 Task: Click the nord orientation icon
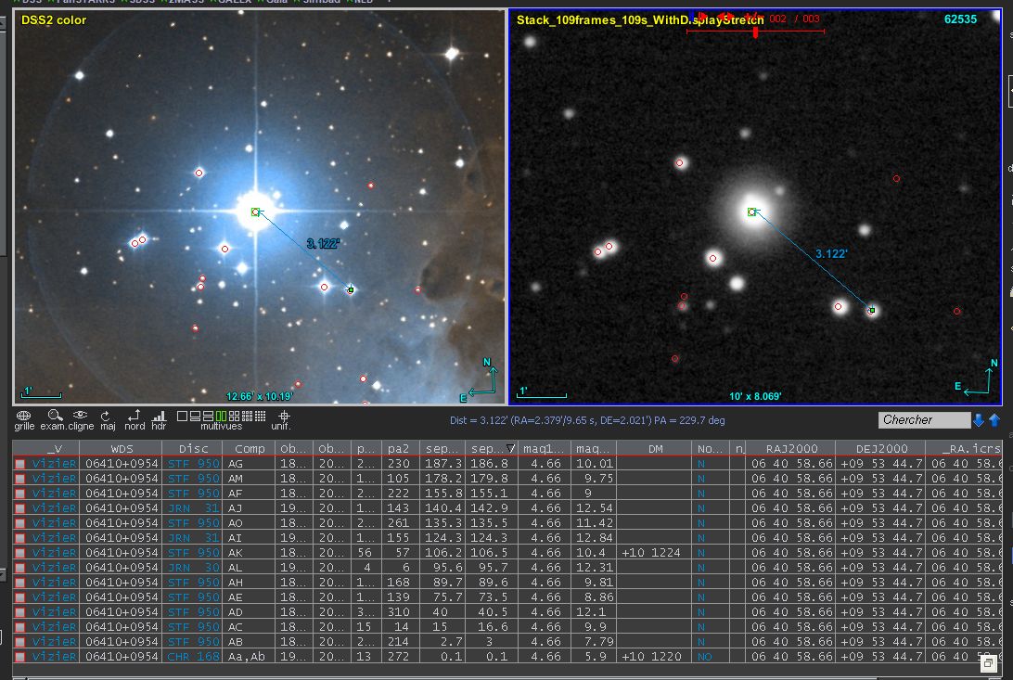[x=134, y=416]
